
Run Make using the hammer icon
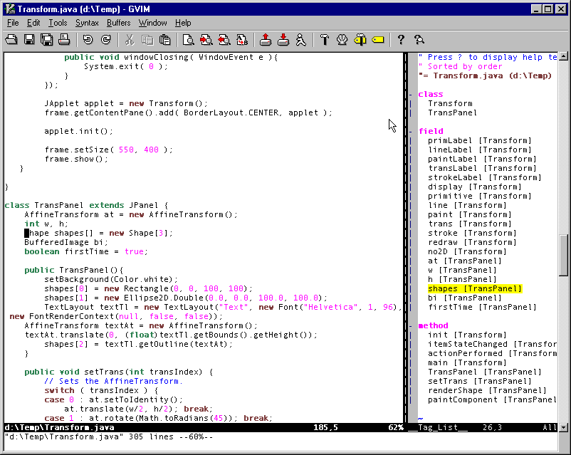325,40
